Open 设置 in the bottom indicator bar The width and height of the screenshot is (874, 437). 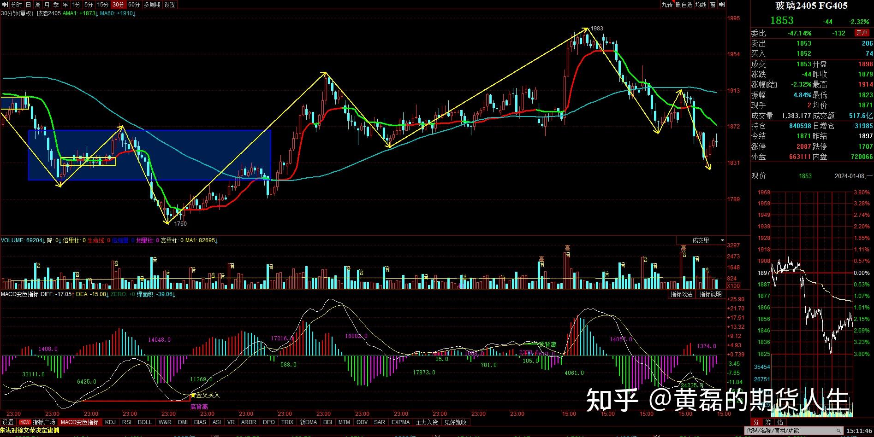pyautogui.click(x=8, y=422)
